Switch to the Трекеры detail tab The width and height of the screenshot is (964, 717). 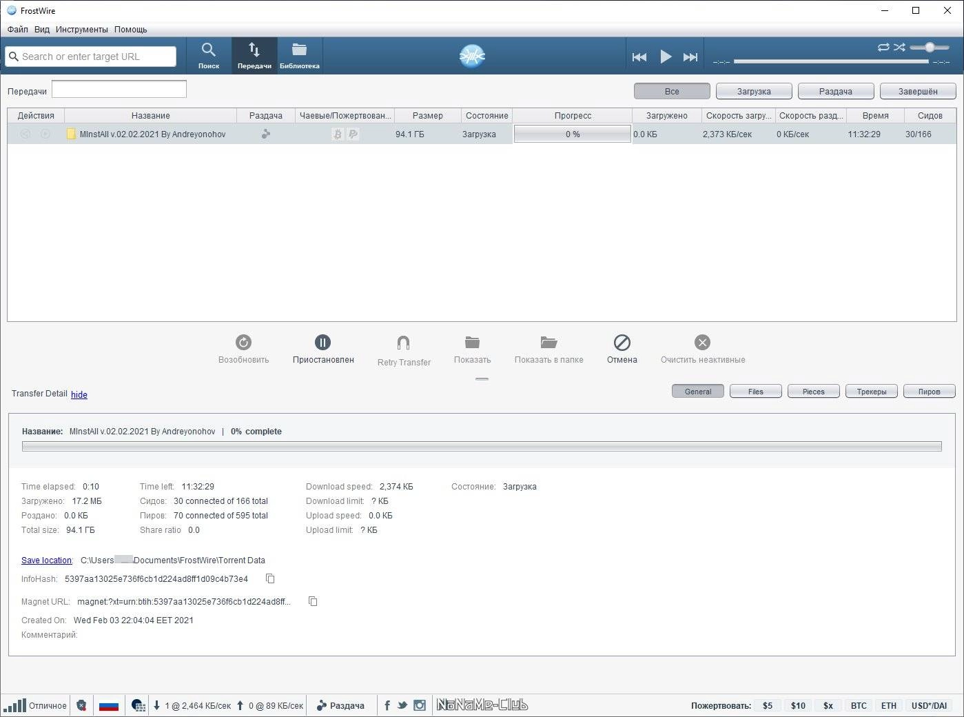872,391
